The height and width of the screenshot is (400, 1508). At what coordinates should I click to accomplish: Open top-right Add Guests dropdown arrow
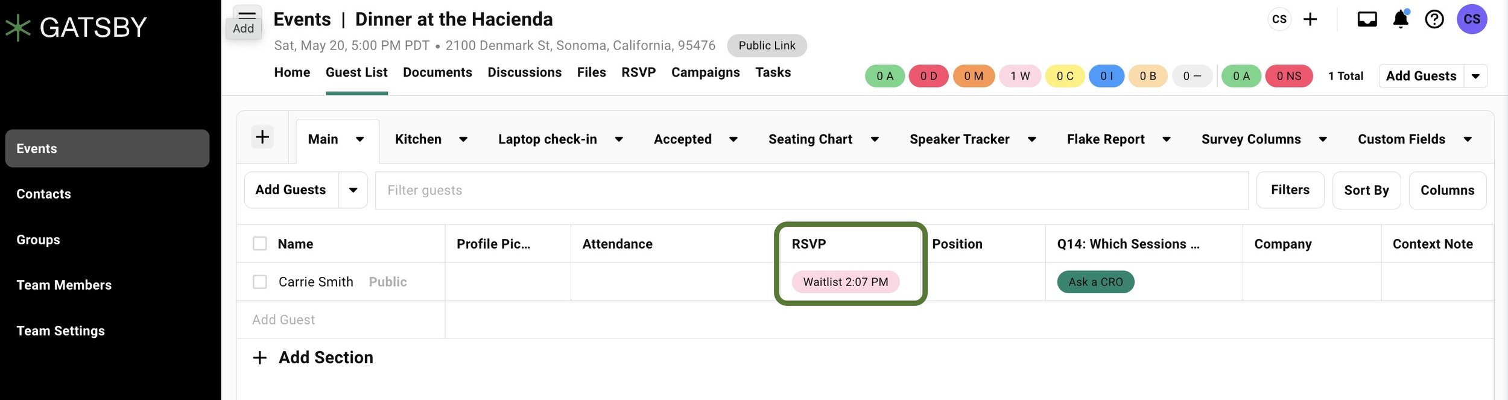[1475, 76]
